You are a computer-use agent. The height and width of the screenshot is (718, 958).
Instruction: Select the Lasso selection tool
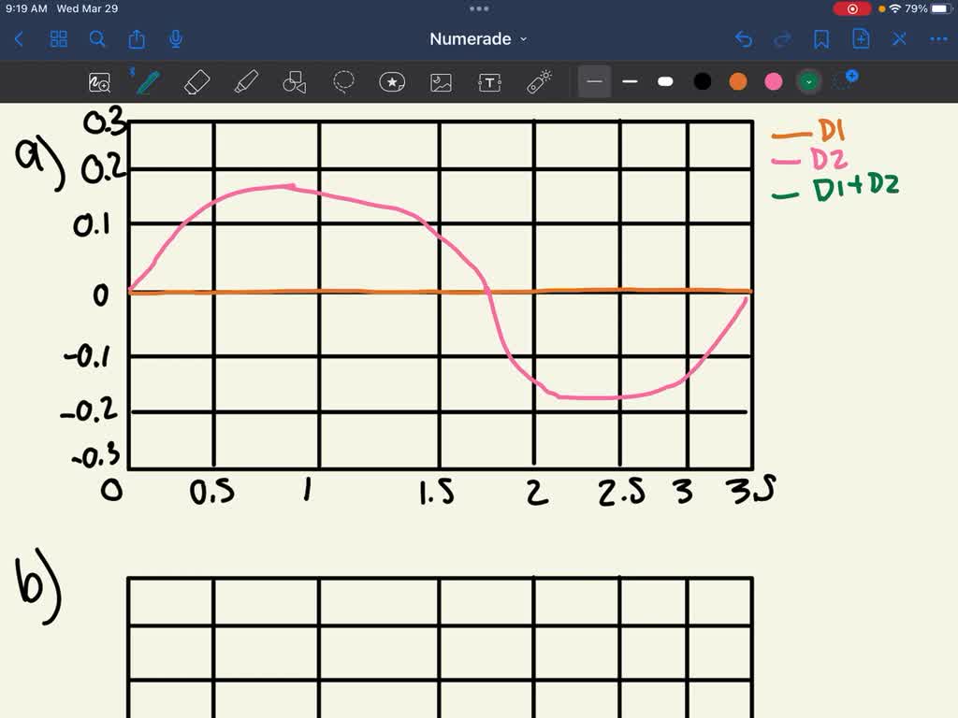click(x=342, y=82)
